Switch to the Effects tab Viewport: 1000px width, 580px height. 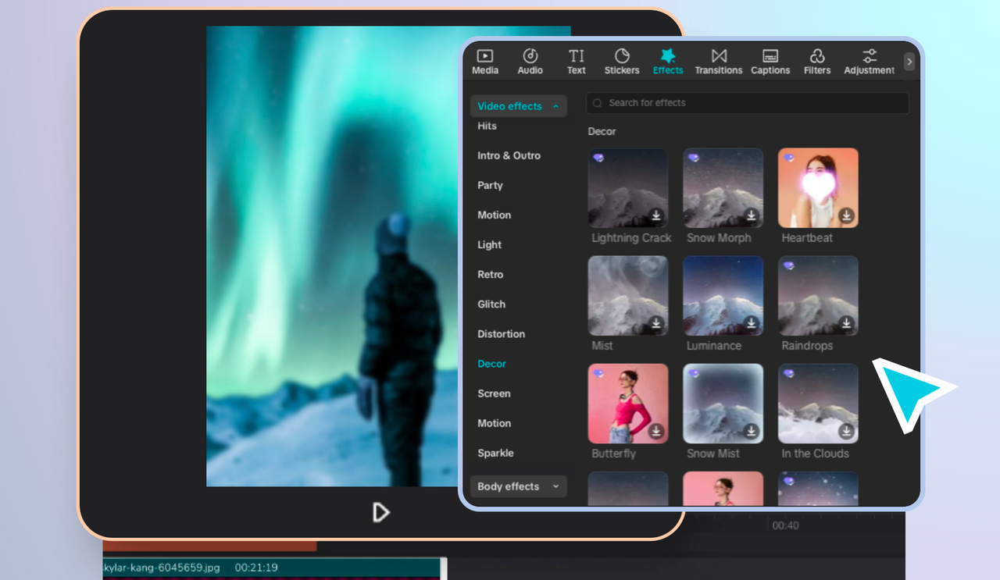pos(668,61)
